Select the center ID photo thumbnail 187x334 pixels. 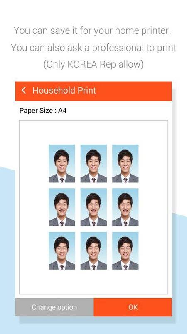point(93,207)
